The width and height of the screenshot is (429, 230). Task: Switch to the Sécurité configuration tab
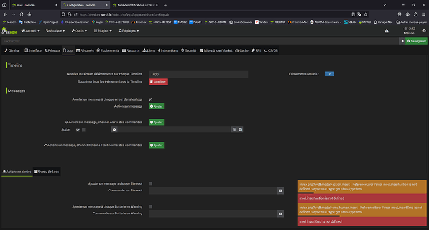coord(189,50)
